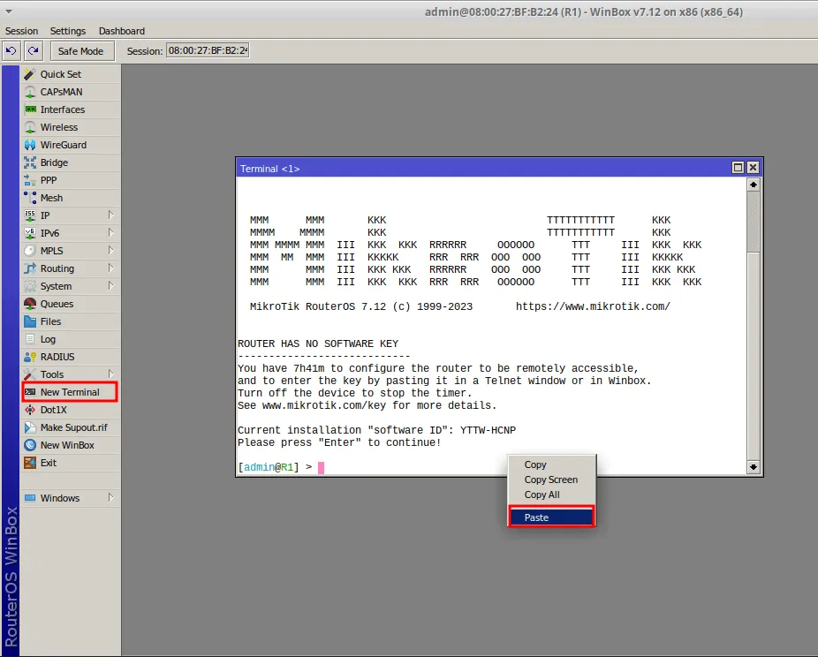This screenshot has width=818, height=657.
Task: Expand the Windows submenu
Action: point(70,498)
